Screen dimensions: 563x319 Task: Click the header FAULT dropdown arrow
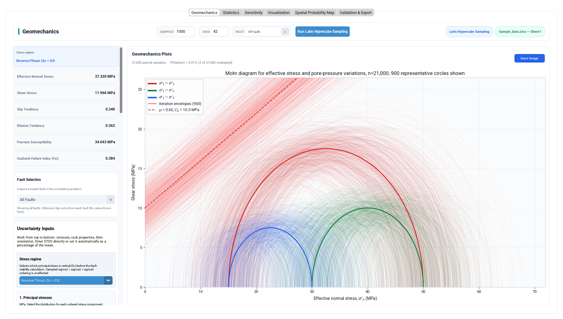[285, 32]
